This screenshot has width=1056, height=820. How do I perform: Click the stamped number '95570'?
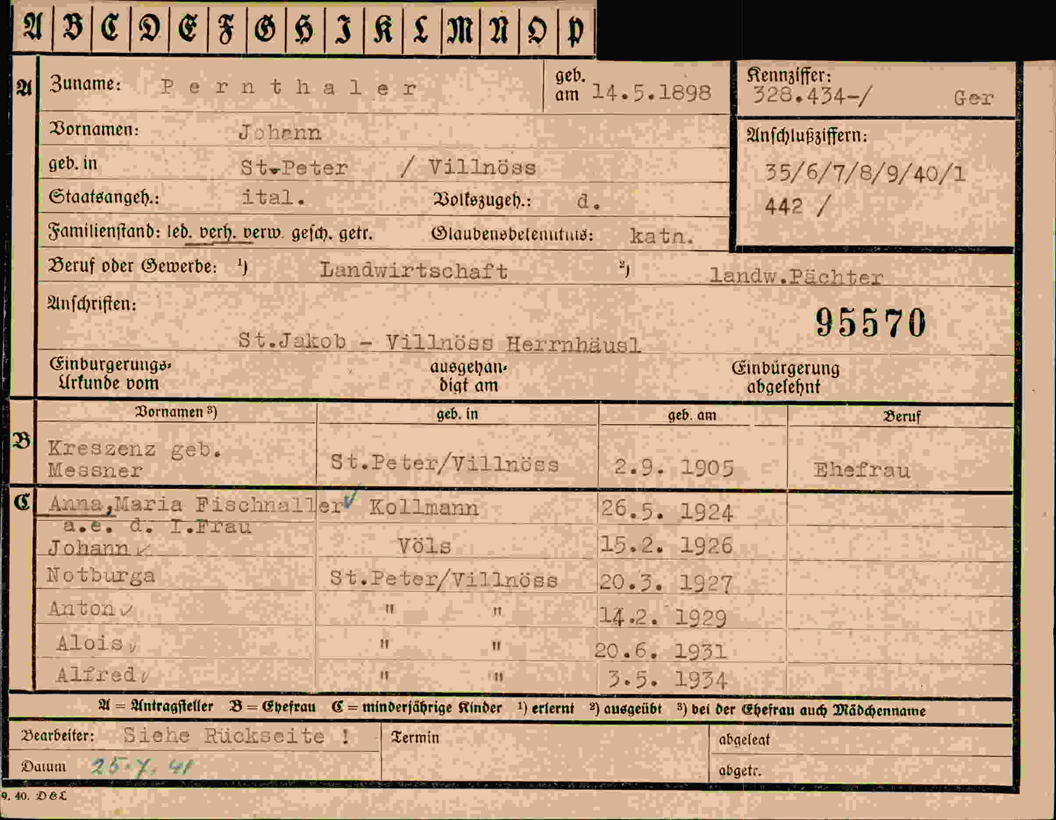point(871,322)
